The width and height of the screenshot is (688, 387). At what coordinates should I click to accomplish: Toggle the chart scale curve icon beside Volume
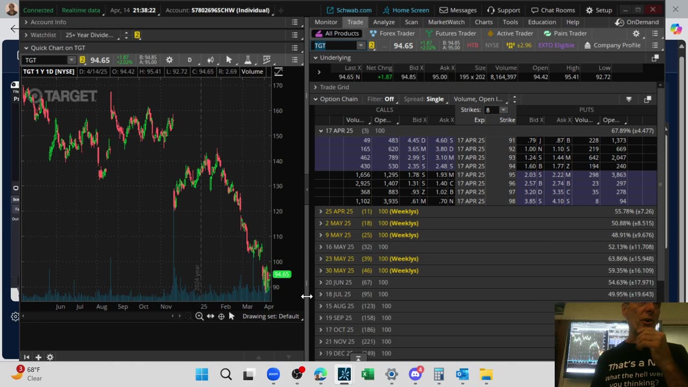[x=278, y=71]
